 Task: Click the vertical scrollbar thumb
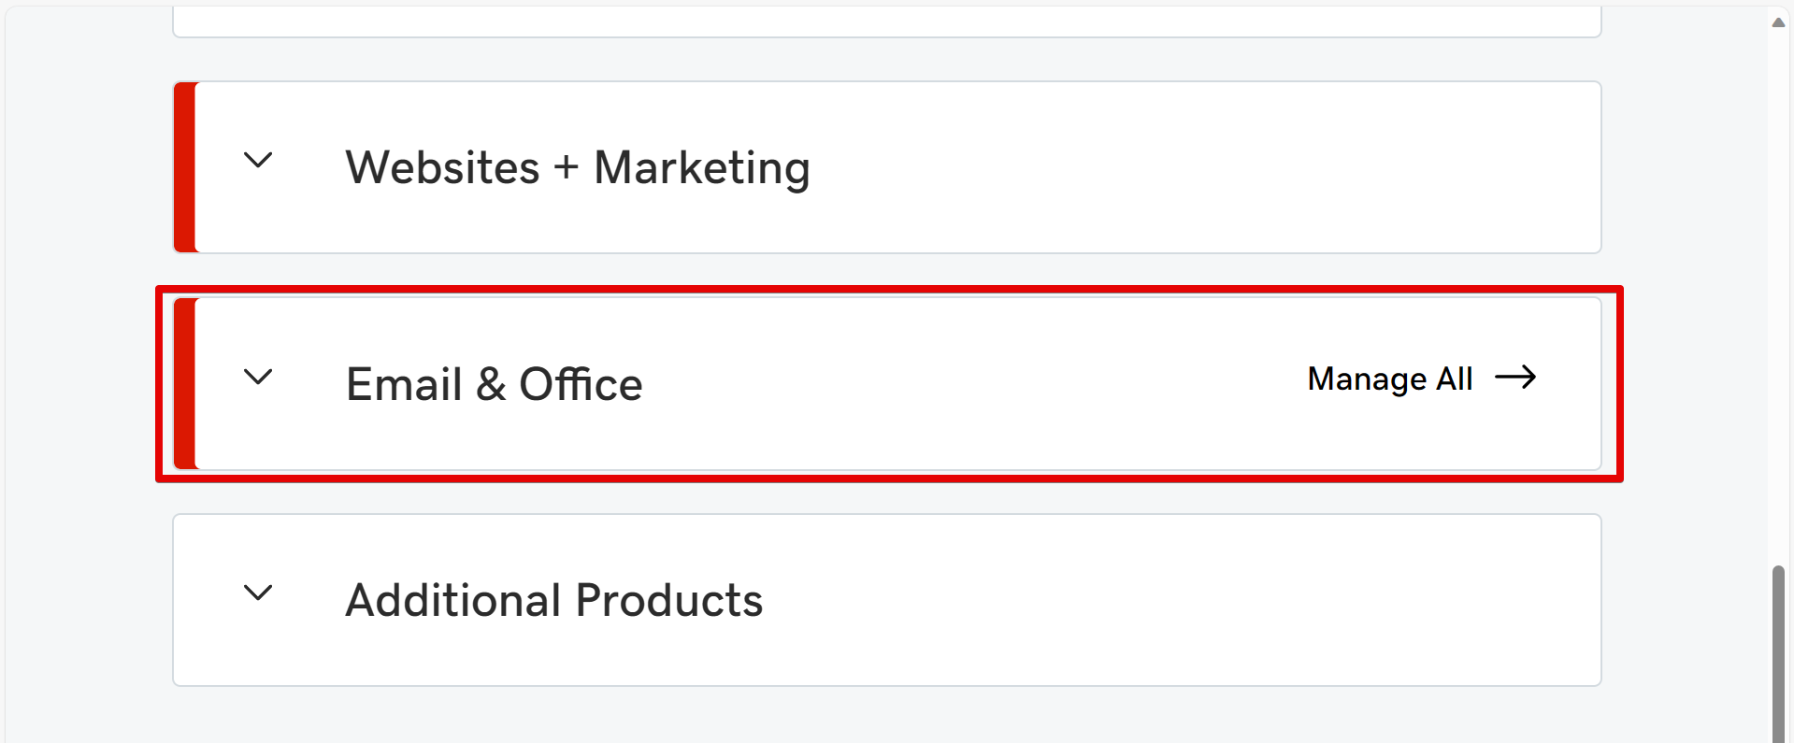tap(1778, 654)
